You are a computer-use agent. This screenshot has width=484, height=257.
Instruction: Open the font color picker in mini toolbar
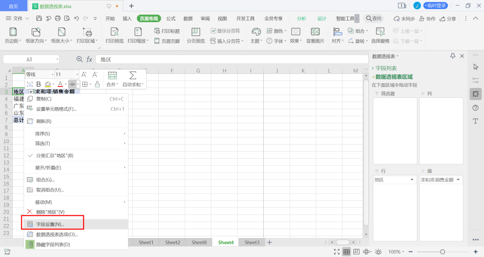point(60,84)
